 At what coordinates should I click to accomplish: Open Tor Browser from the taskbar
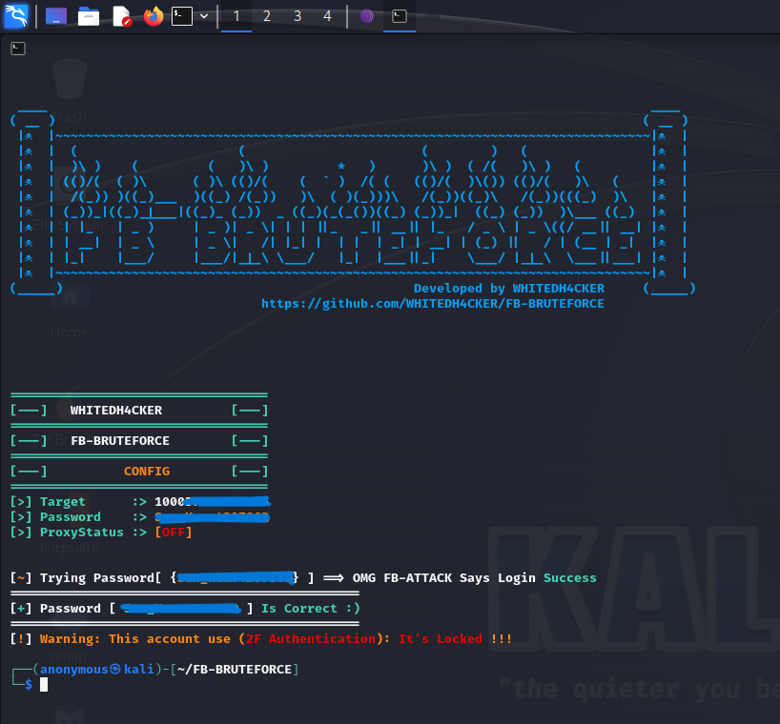(367, 15)
